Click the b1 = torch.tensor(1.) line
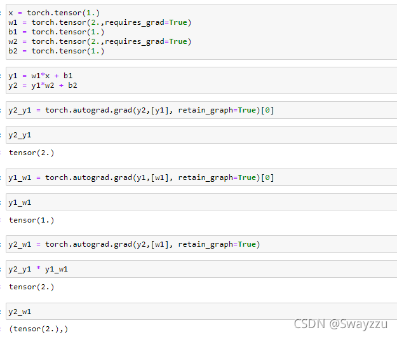The height and width of the screenshot is (337, 397). pos(56,32)
